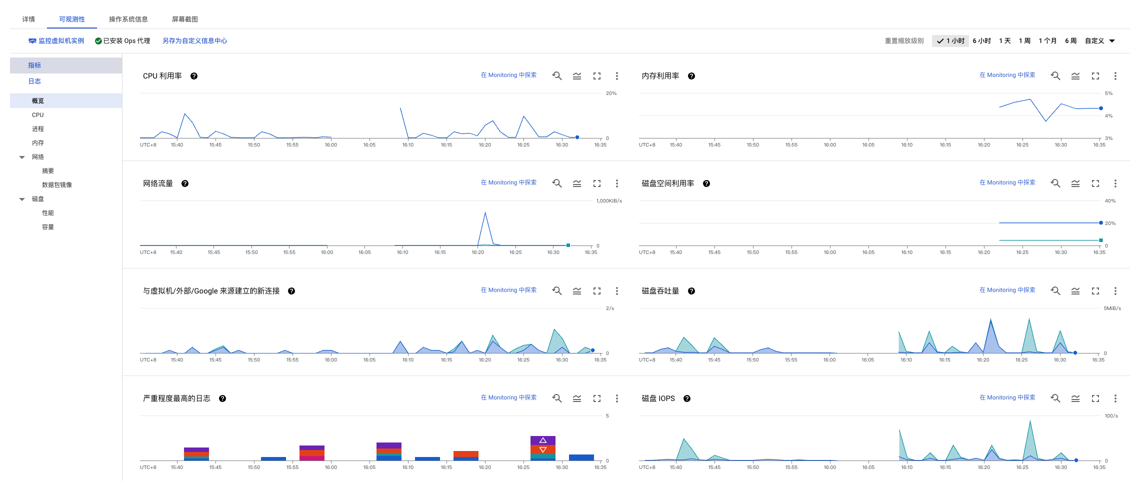This screenshot has height=481, width=1130.
Task: Click help icon next to 磁盘空间利用率
Action: [706, 183]
